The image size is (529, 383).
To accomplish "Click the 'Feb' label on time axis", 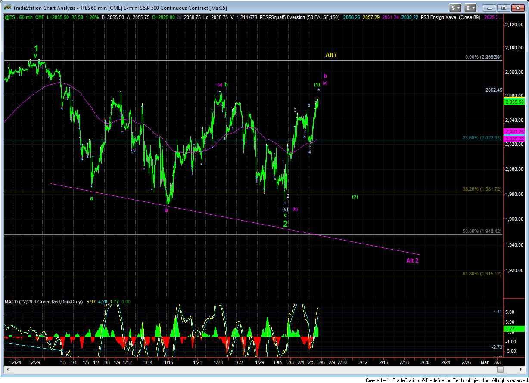I will [278, 363].
